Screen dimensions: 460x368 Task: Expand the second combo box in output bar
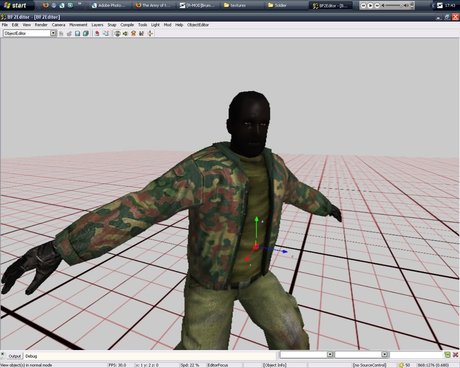coord(385,355)
